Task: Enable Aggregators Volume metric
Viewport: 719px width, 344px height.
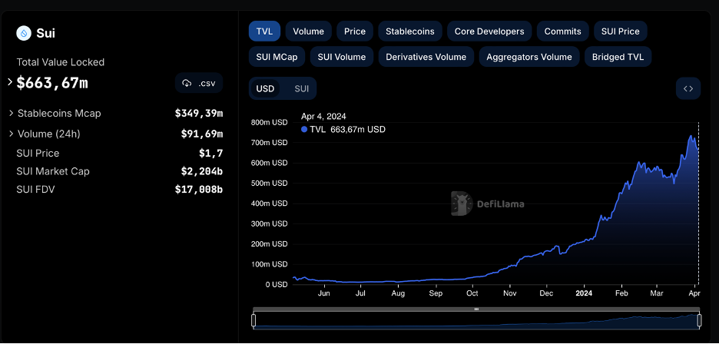Action: (529, 57)
